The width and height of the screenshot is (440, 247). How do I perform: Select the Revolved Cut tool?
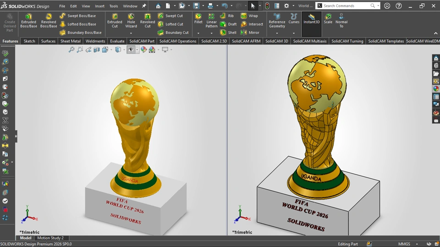point(148,21)
